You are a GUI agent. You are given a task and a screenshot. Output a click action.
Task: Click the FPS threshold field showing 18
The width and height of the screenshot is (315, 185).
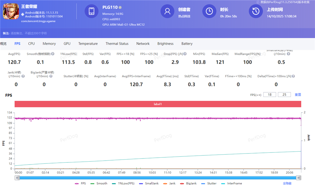(270, 95)
